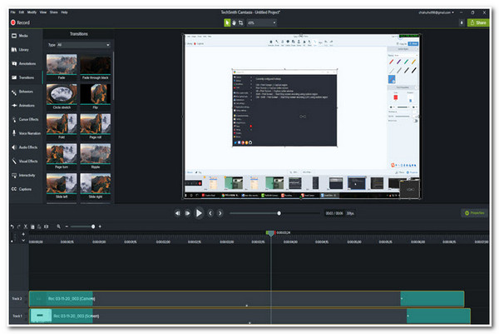Click the timeline zoom slider handle

click(x=93, y=227)
